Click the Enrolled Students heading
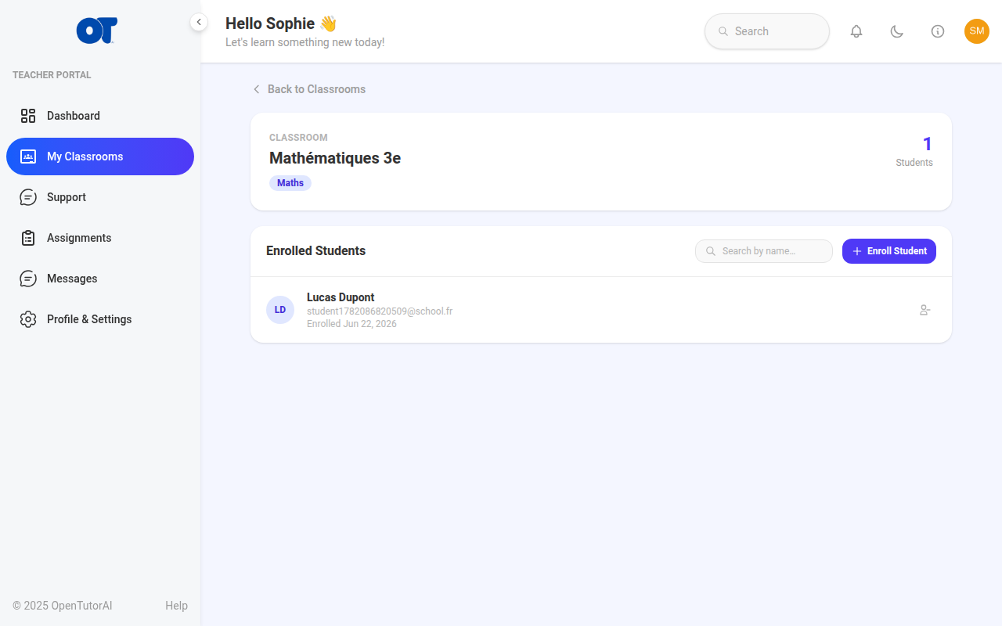 [316, 251]
